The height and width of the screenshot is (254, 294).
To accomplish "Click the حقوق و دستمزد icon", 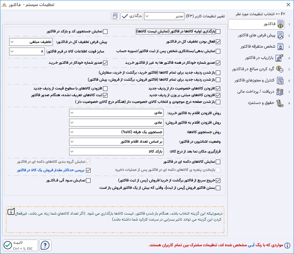I will [280, 103].
